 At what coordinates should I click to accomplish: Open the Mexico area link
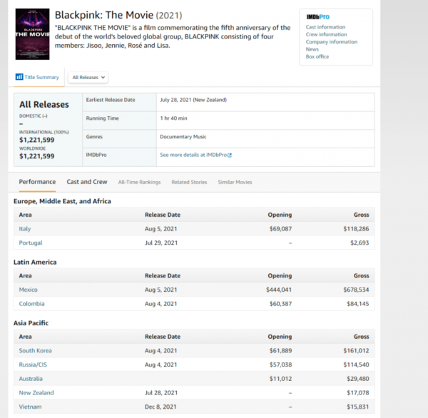tap(29, 290)
